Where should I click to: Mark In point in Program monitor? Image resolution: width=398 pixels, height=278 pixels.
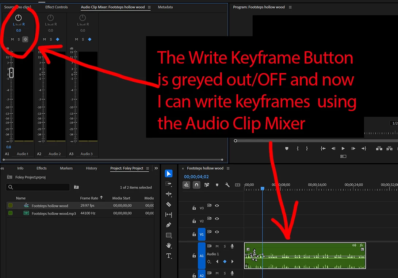(298, 149)
